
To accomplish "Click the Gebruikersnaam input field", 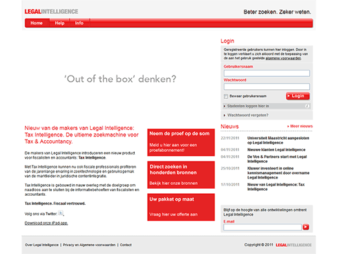I will tap(266, 73).
